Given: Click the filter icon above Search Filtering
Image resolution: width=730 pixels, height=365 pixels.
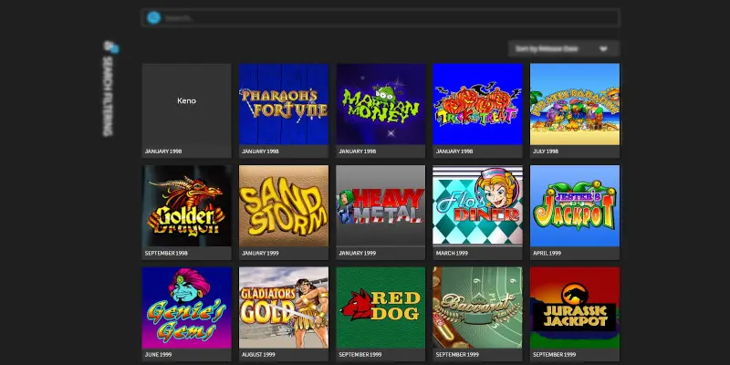Looking at the screenshot, I should [110, 47].
